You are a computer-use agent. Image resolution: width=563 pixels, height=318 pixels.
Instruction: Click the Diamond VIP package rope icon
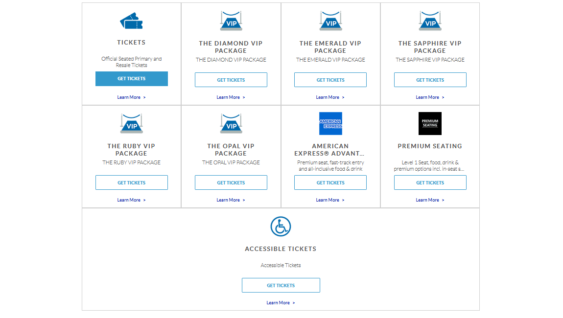tap(231, 21)
